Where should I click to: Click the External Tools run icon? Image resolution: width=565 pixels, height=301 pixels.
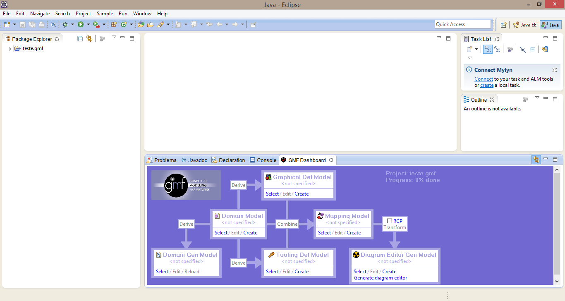tap(96, 25)
